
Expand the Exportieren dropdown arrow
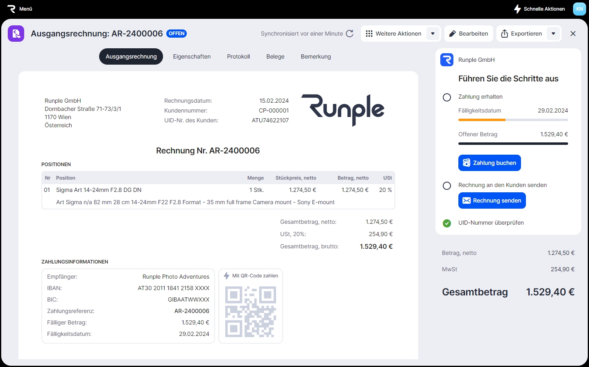553,34
